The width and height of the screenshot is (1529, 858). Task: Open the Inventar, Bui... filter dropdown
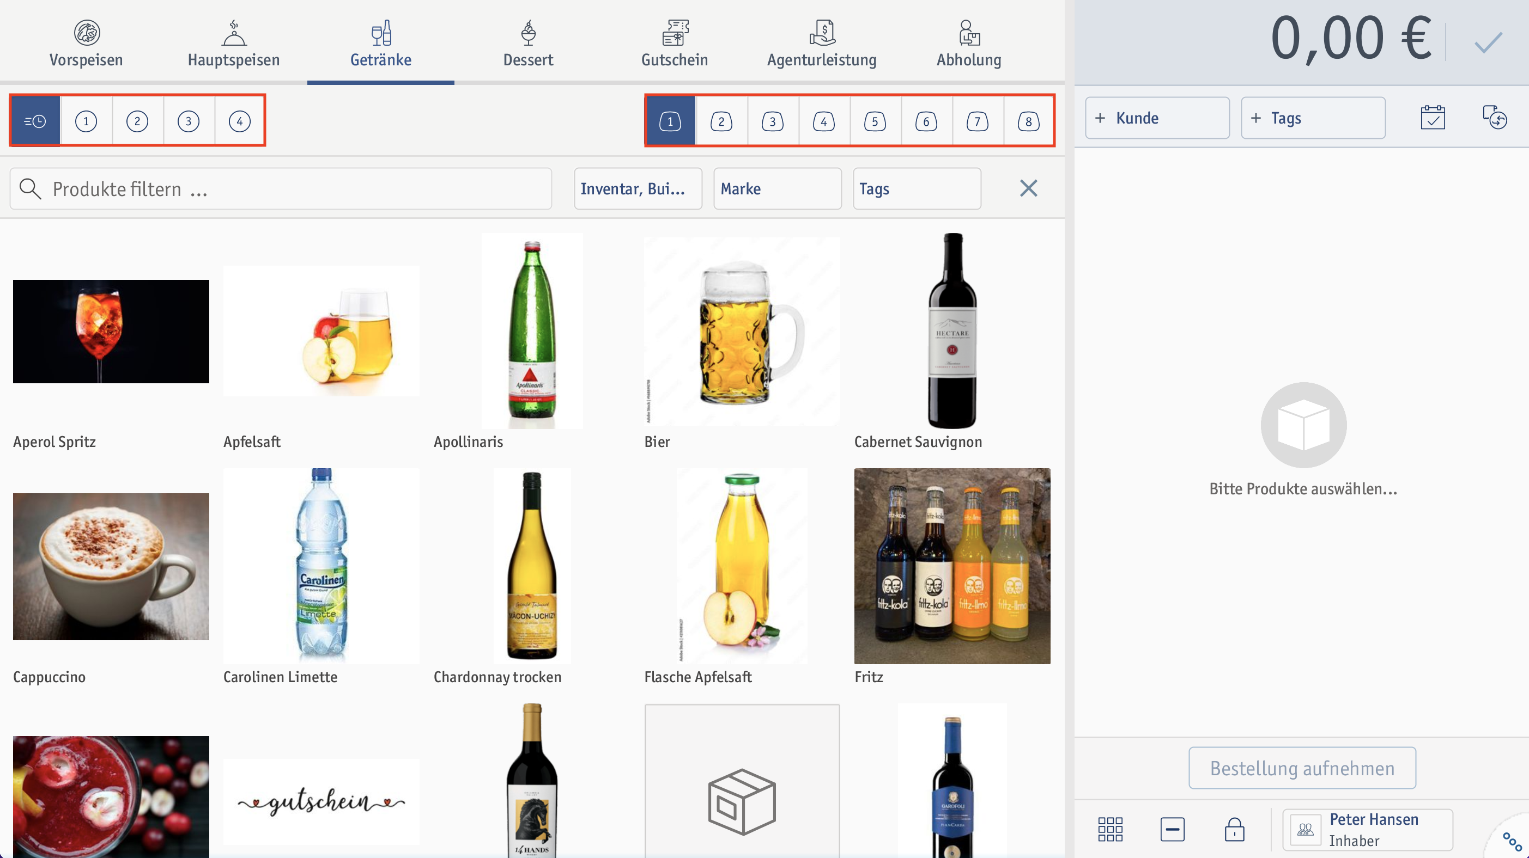coord(638,188)
